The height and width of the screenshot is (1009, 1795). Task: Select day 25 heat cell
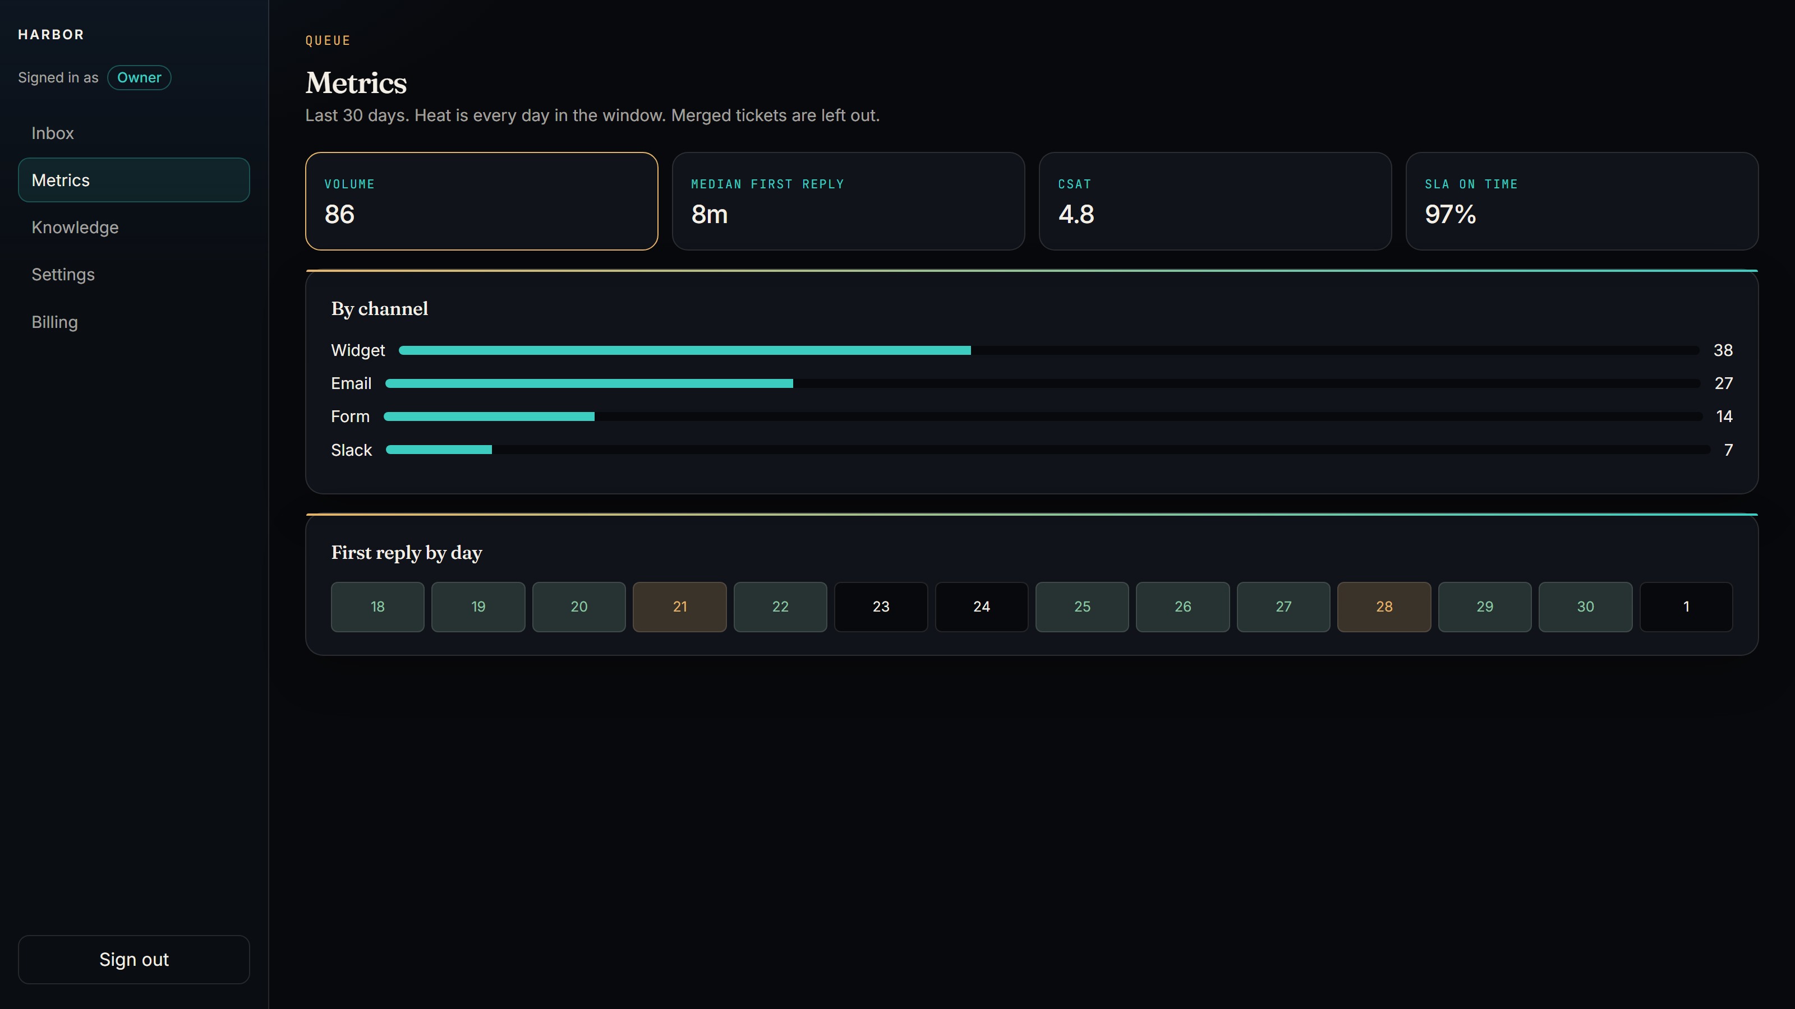[1082, 607]
